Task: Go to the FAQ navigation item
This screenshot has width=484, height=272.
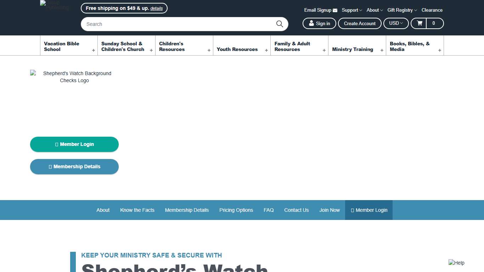Action: pyautogui.click(x=269, y=210)
